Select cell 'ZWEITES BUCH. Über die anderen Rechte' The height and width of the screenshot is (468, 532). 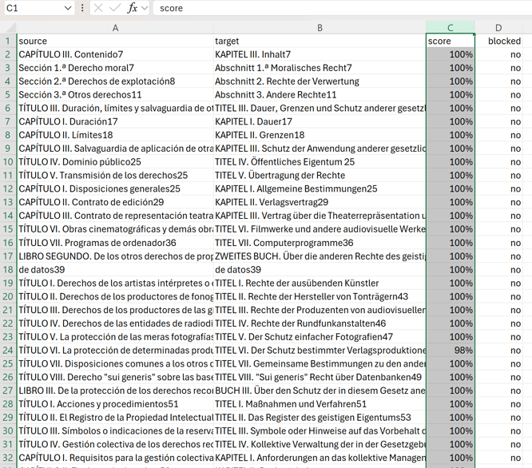(x=320, y=256)
